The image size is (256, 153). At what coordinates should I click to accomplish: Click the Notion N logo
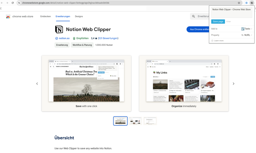[x=59, y=29]
